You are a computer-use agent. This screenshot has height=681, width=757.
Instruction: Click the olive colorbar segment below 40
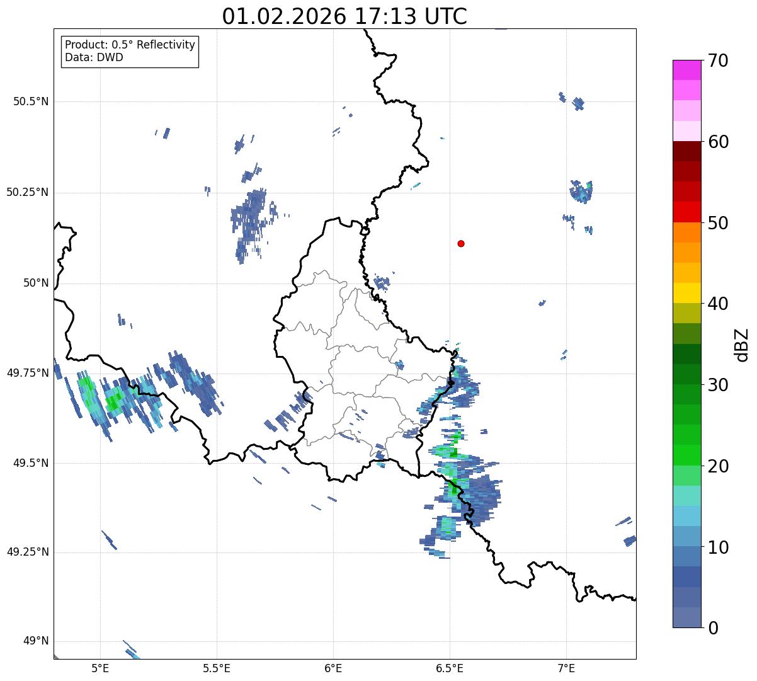pyautogui.click(x=687, y=314)
